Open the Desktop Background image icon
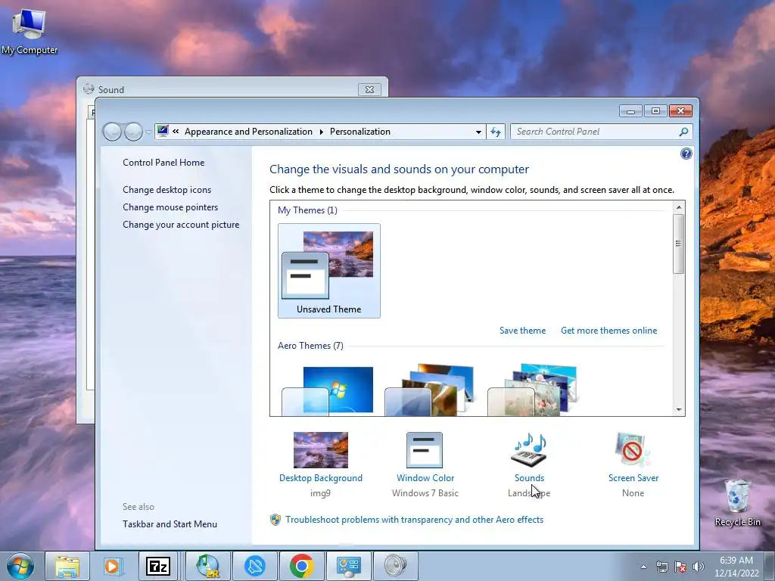Screen dimensions: 775x581 pos(320,449)
